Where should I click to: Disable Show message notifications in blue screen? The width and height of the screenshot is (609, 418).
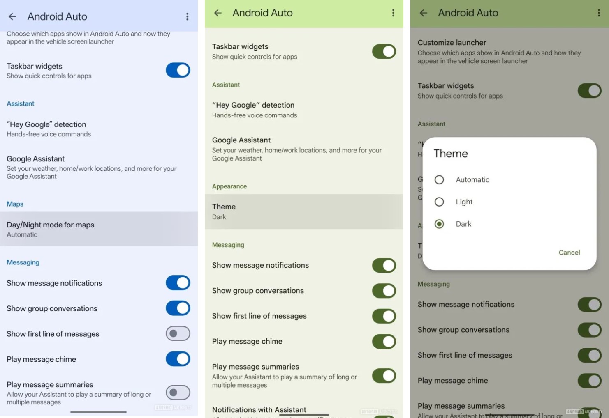click(178, 283)
